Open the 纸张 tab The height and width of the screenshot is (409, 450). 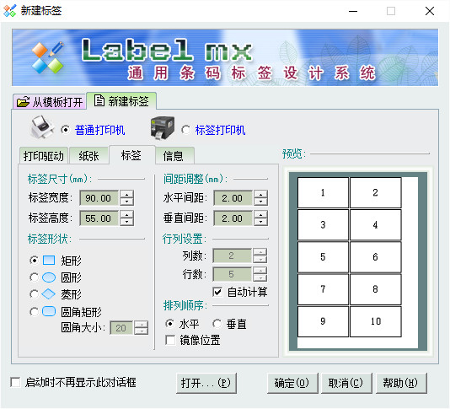(89, 156)
